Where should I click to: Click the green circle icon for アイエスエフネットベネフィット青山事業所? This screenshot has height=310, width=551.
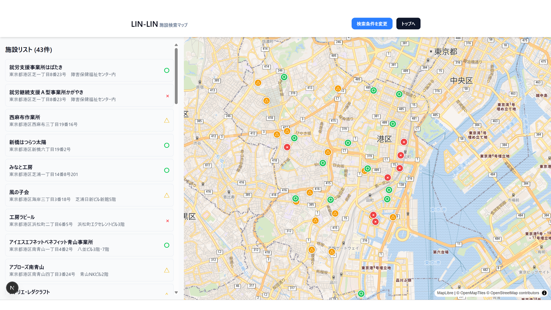coord(167,245)
